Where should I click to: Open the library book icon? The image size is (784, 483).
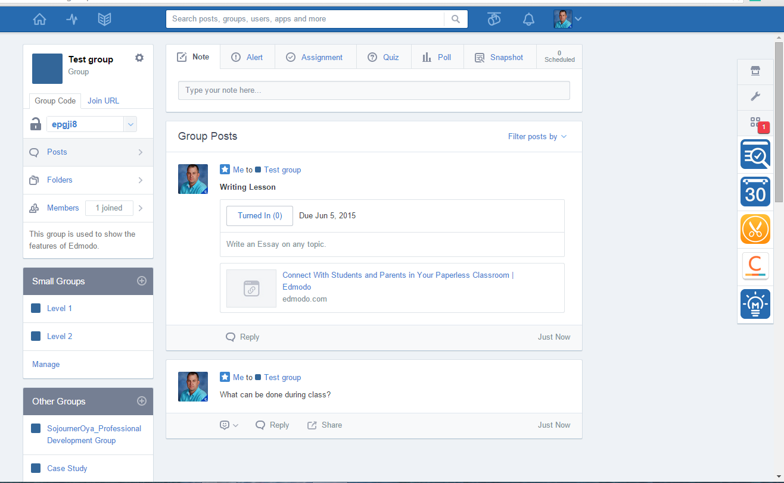(x=105, y=19)
